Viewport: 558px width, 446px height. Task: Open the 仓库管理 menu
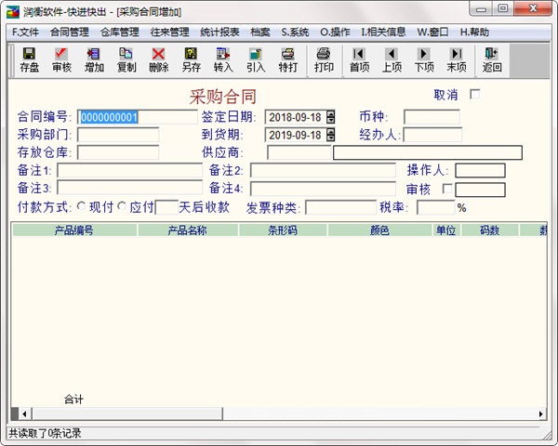[120, 32]
